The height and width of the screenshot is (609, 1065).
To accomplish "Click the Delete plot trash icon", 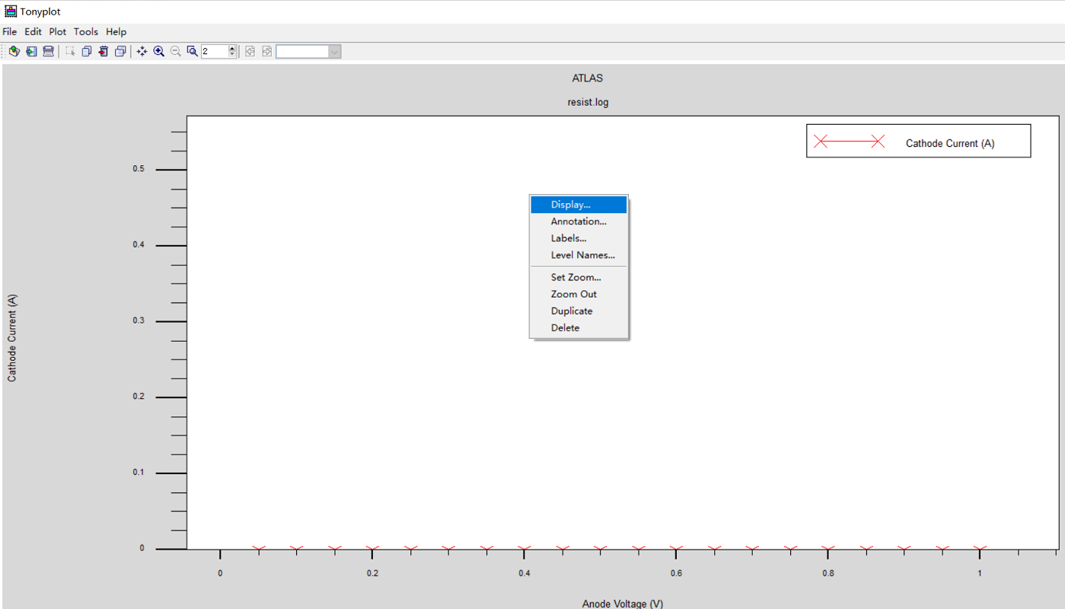I will [103, 51].
